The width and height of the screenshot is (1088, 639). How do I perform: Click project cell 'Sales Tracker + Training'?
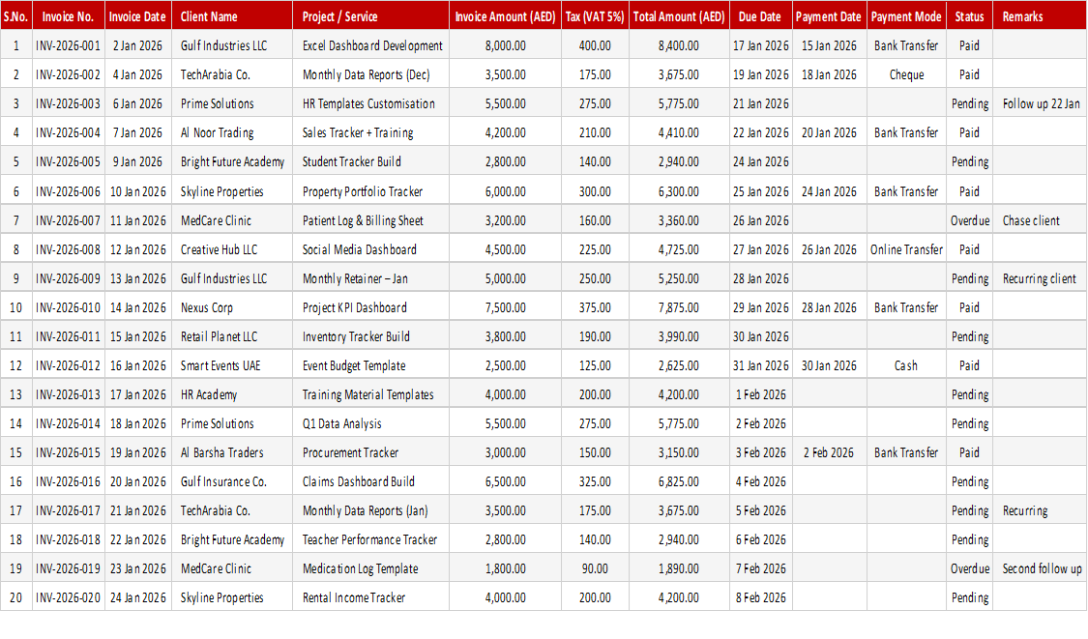(x=370, y=132)
